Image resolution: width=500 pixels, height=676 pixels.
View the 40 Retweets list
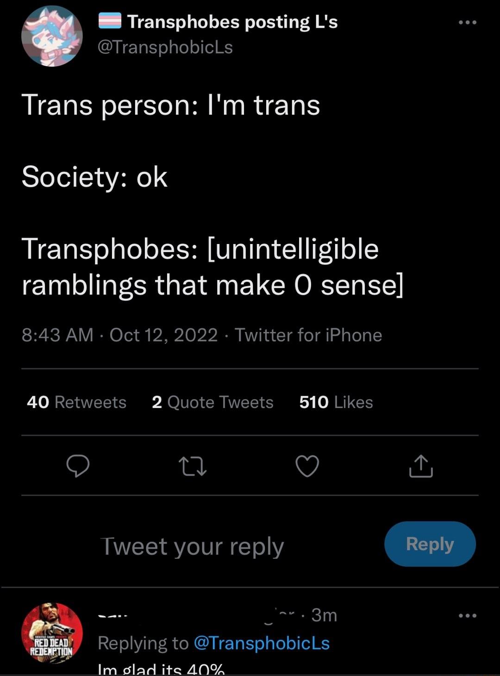coord(75,402)
